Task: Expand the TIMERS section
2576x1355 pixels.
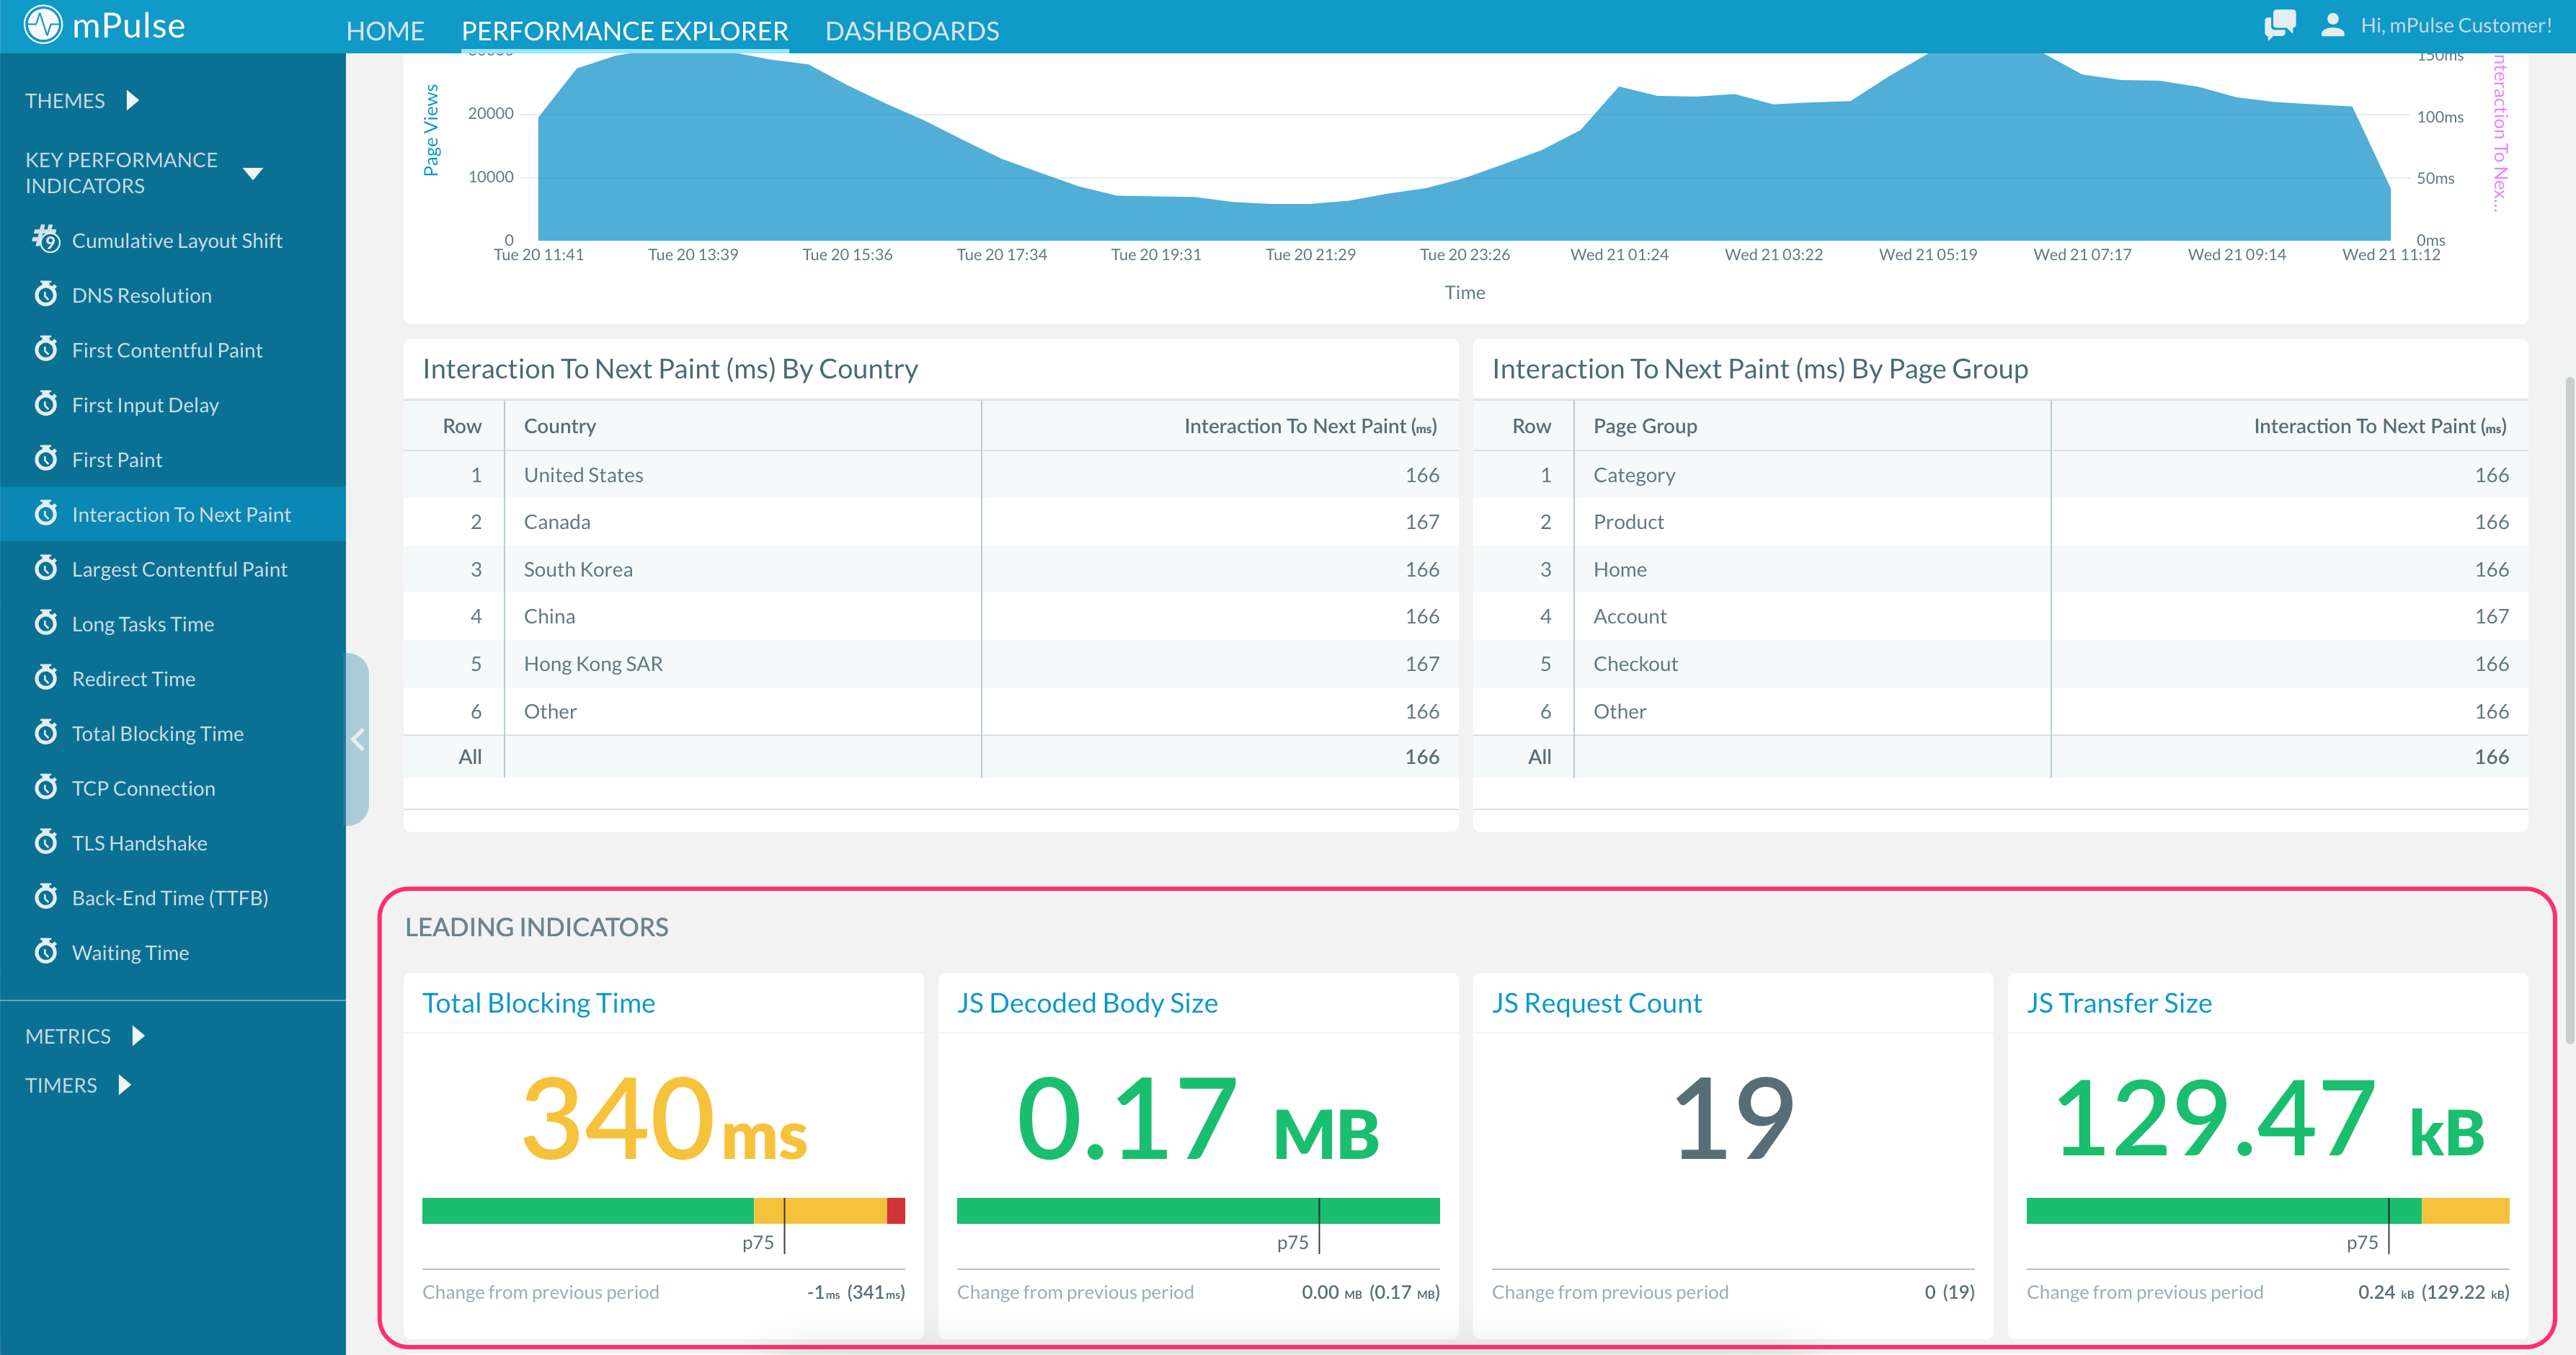Action: tap(124, 1085)
